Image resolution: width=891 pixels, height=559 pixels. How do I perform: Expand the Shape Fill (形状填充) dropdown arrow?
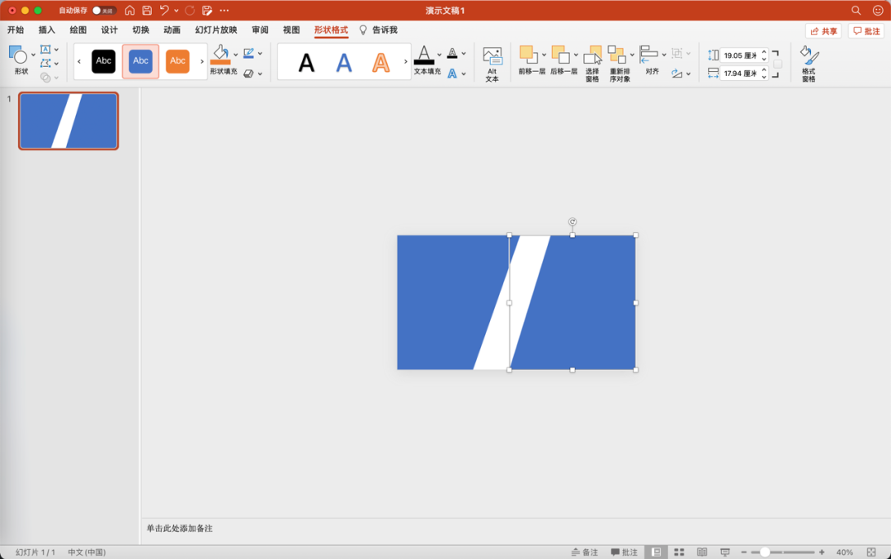pos(236,54)
